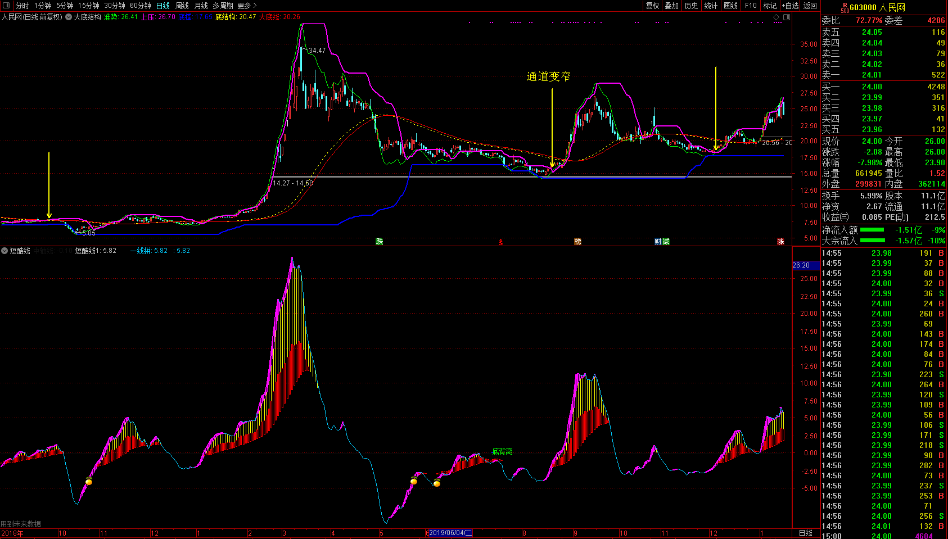Select the 60分钟 period tab
This screenshot has height=539, width=948.
coord(141,6)
